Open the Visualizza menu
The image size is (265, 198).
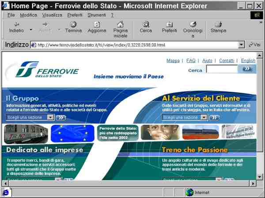tap(52, 15)
